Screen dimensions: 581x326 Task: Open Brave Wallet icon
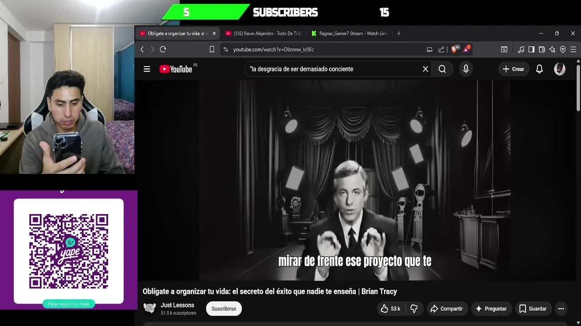542,49
